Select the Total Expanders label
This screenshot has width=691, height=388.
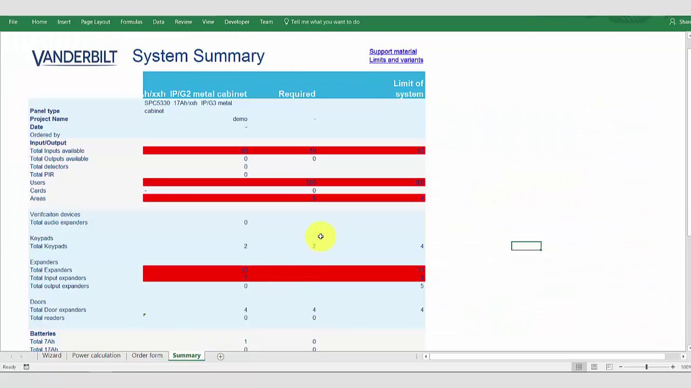click(x=51, y=270)
